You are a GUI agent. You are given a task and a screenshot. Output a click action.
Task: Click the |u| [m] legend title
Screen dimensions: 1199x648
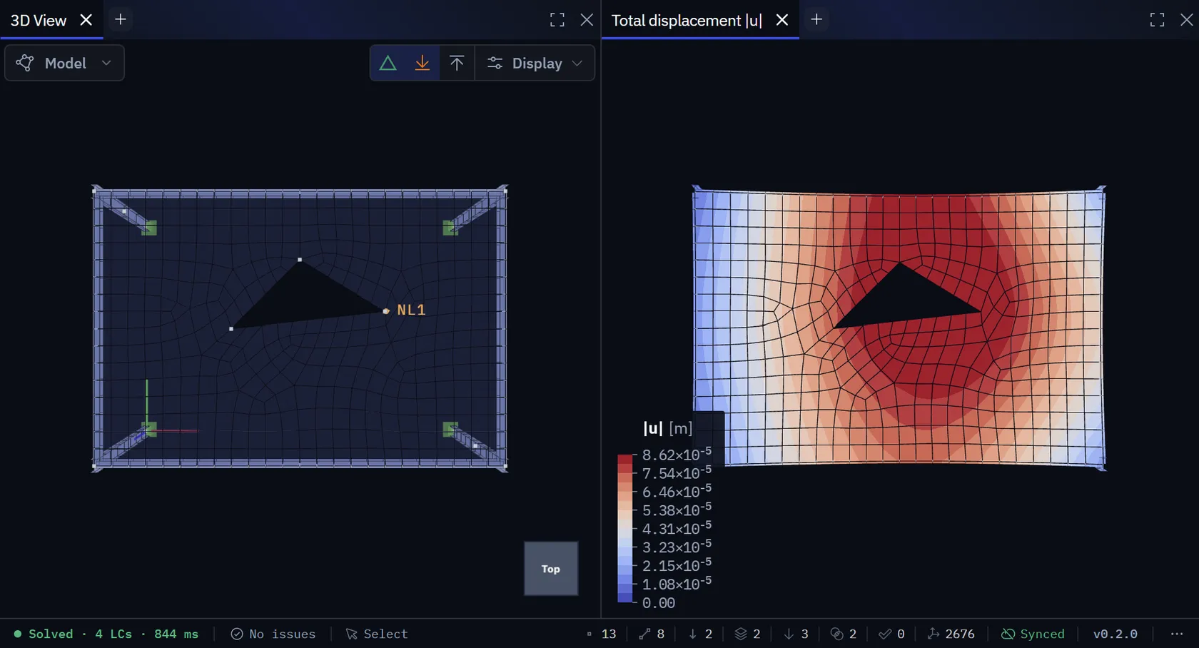tap(668, 428)
